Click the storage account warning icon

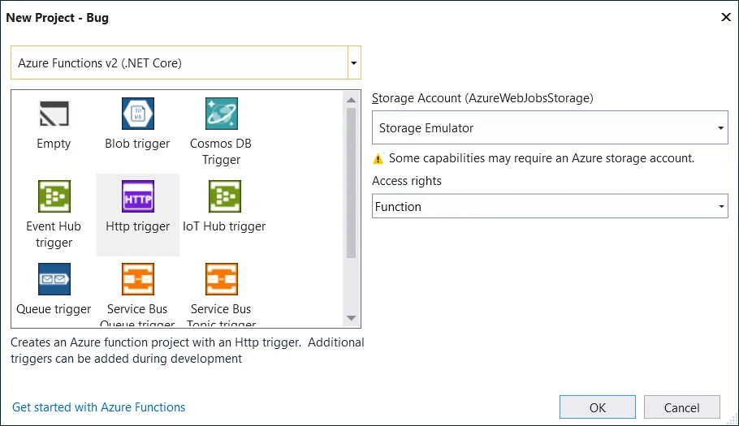pos(378,159)
